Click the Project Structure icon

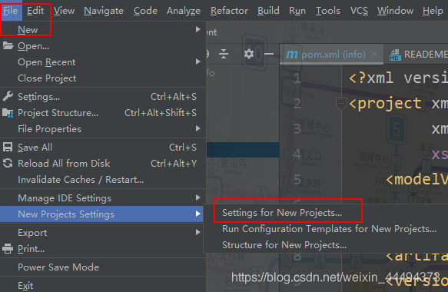8,113
